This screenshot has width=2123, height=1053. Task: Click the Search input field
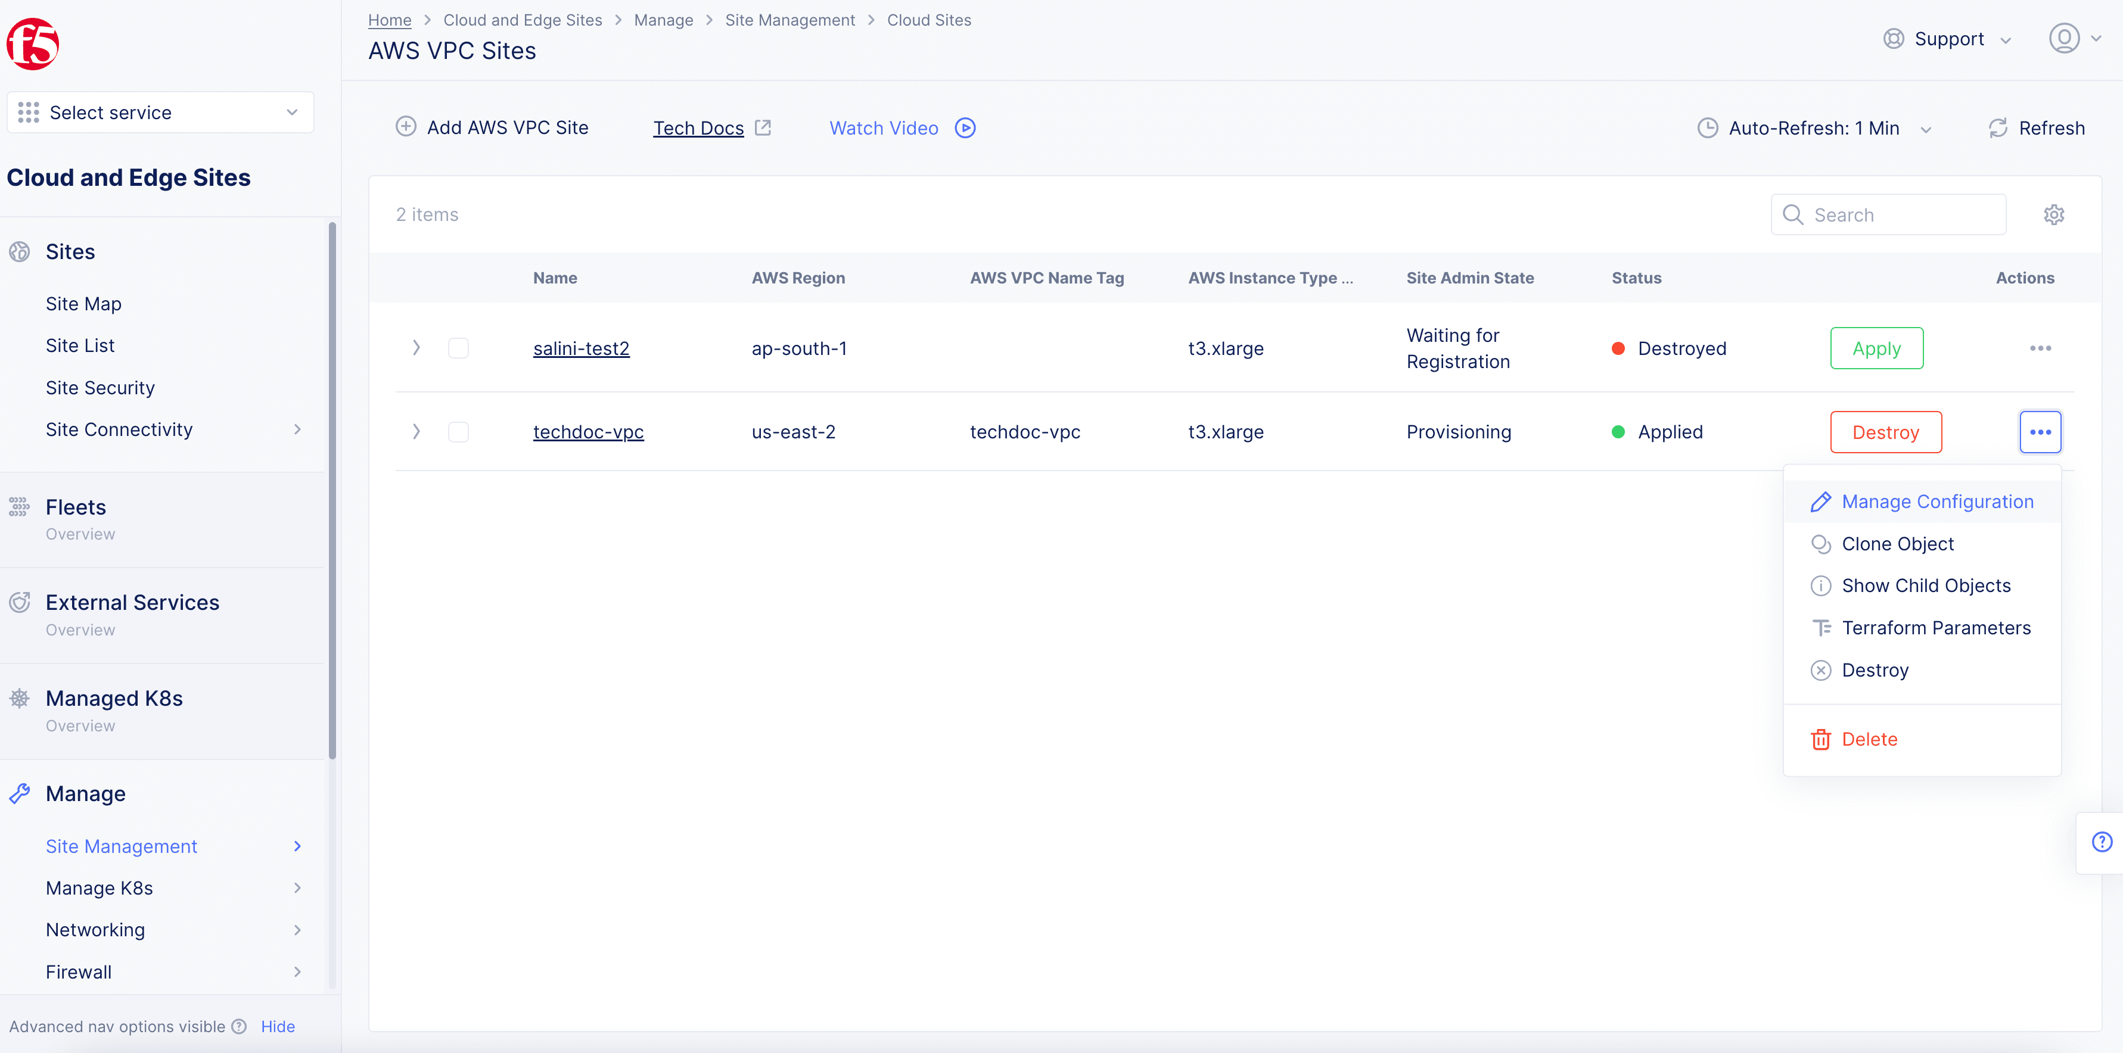[1888, 214]
